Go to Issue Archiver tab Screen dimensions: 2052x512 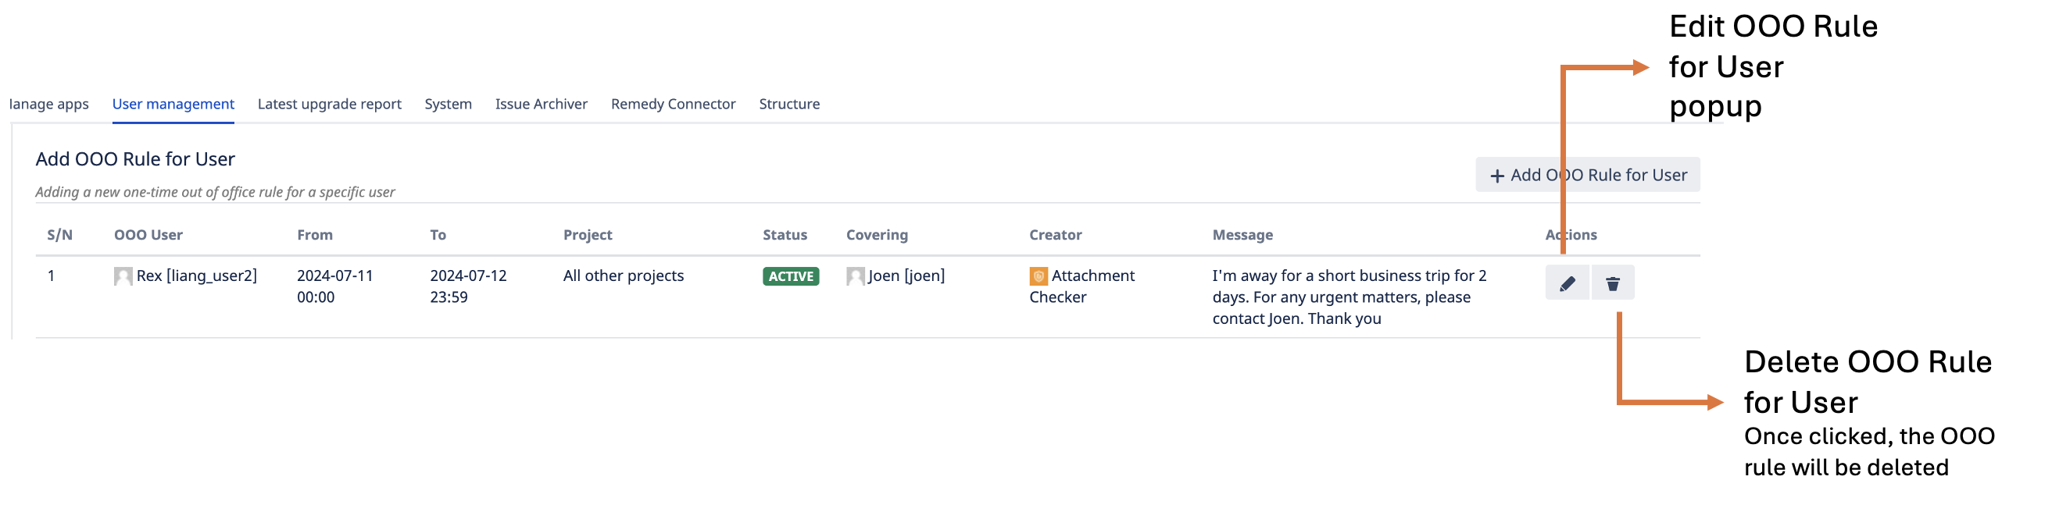click(541, 104)
